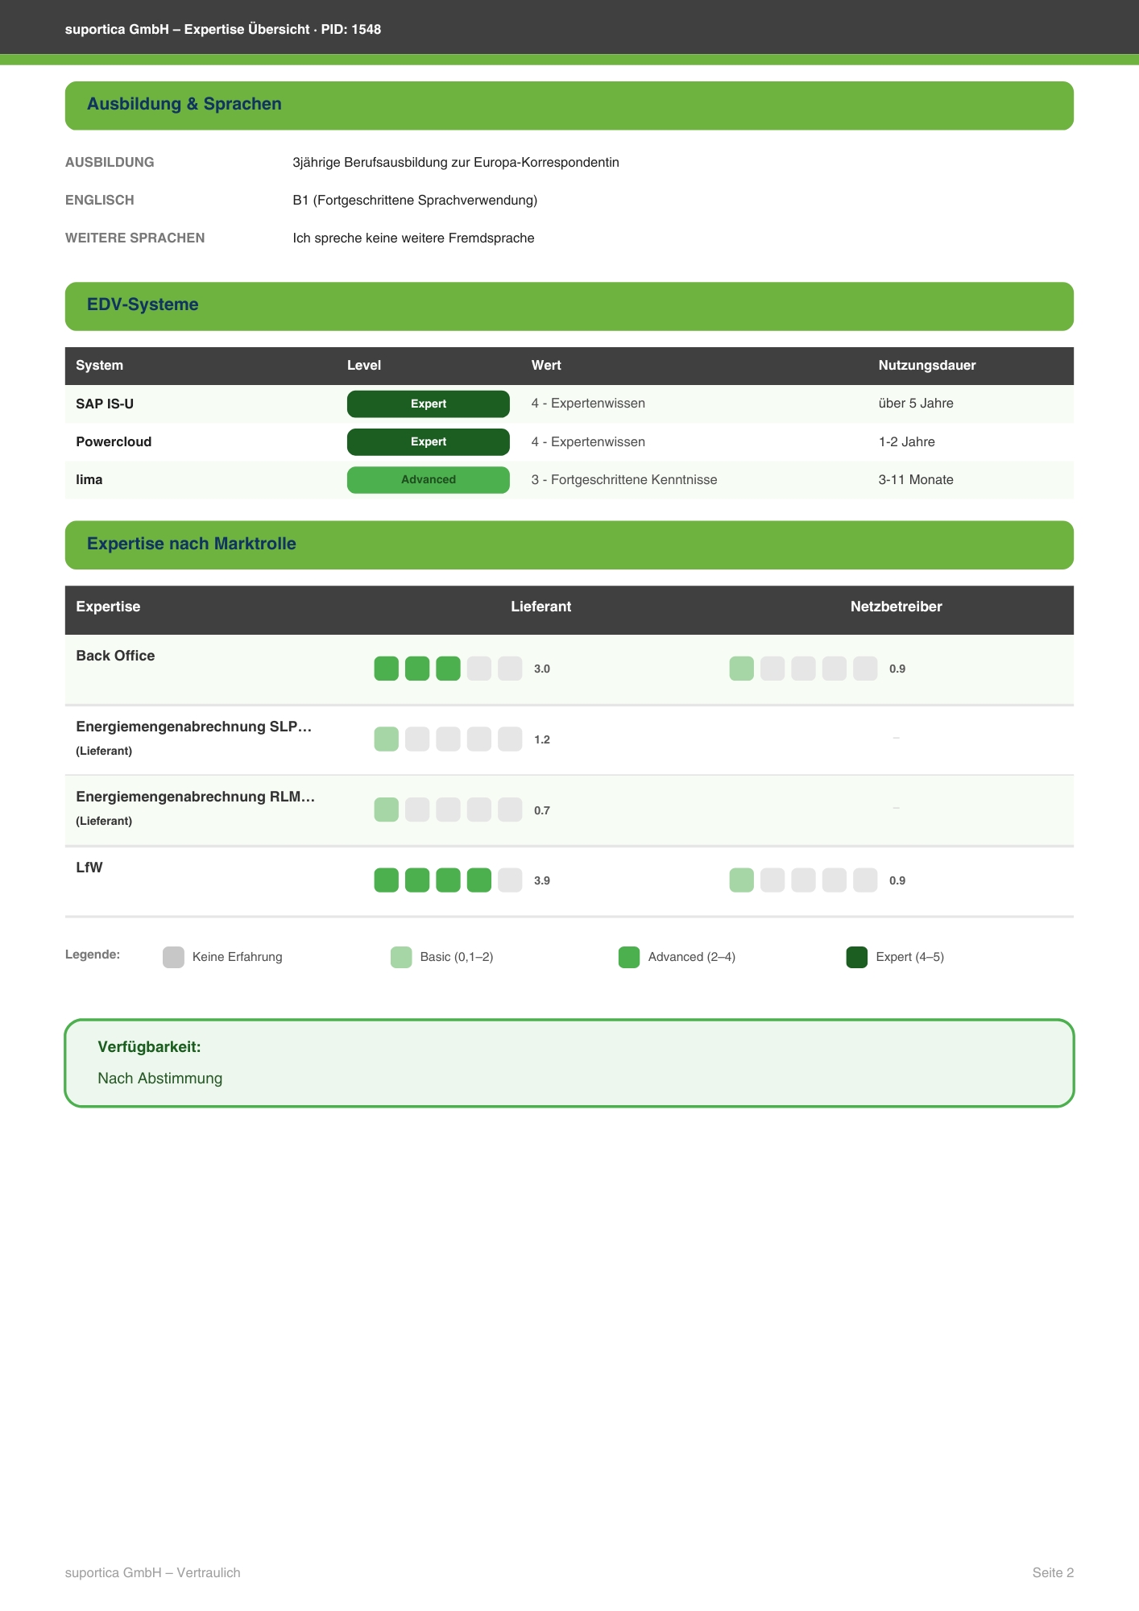Click '3 - Fortgeschrittene Kenntnisse' value
This screenshot has height=1611, width=1139.
click(x=624, y=479)
